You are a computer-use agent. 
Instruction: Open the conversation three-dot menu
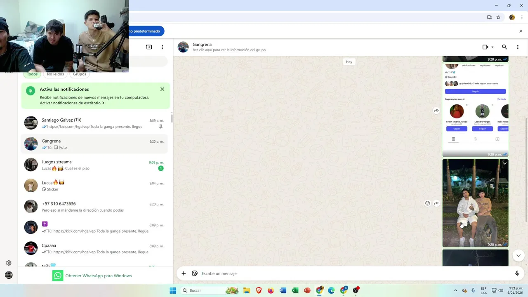[x=518, y=47]
